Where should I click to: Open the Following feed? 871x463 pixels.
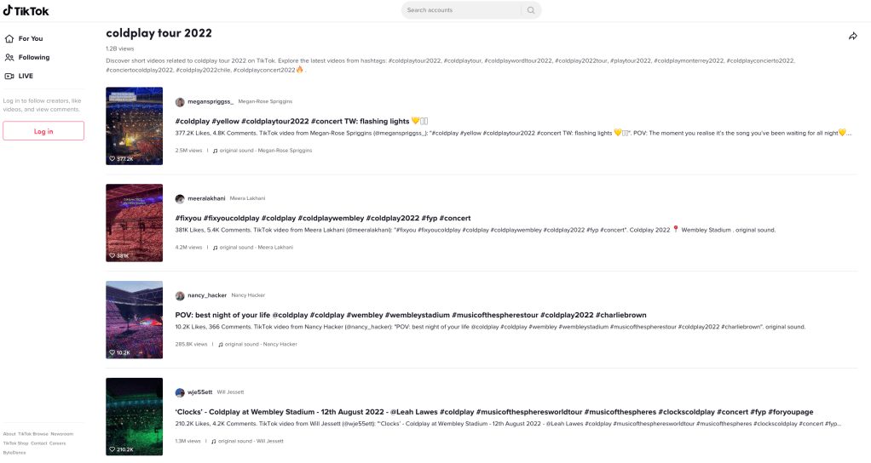click(x=34, y=57)
